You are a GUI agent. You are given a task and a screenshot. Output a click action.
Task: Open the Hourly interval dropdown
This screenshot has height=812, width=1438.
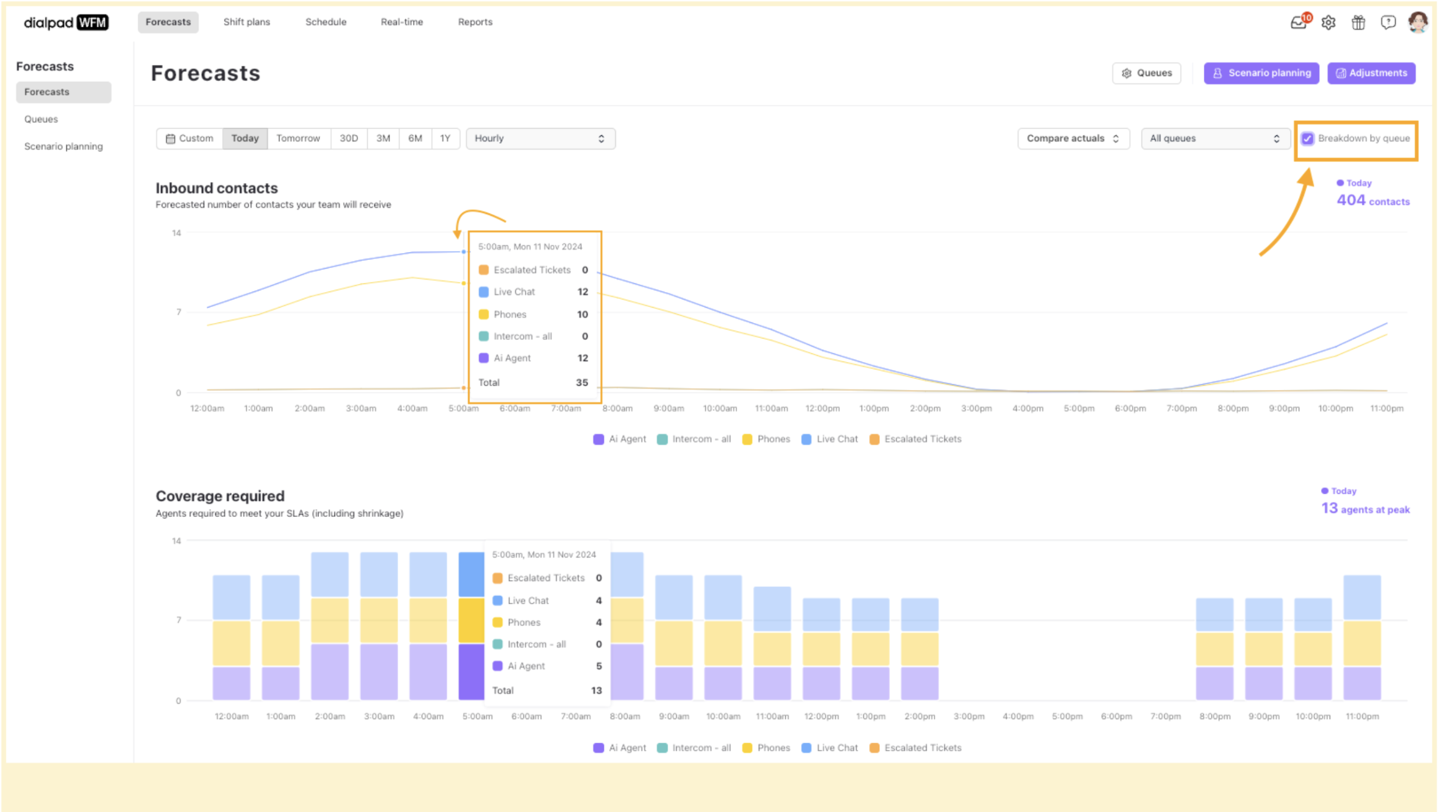tap(539, 138)
